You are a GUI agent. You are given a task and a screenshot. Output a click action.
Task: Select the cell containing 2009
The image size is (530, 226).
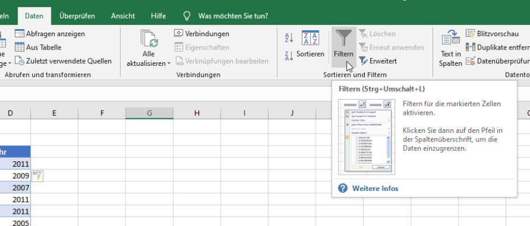[15, 175]
